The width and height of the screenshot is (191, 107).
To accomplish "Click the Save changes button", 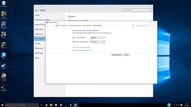I will 117,55.
